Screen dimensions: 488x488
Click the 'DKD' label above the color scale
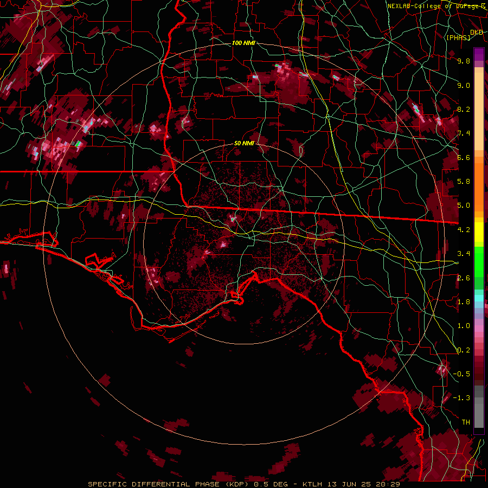click(x=477, y=32)
